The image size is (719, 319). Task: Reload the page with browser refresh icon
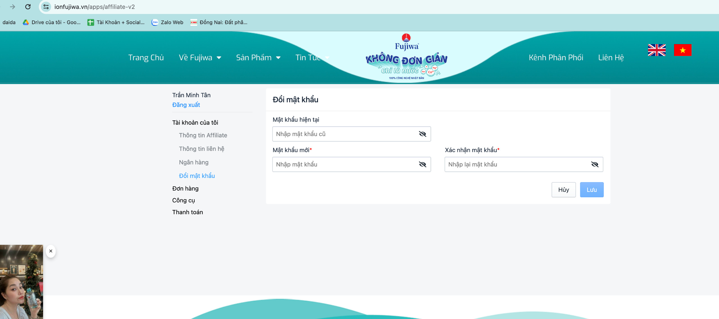point(28,7)
